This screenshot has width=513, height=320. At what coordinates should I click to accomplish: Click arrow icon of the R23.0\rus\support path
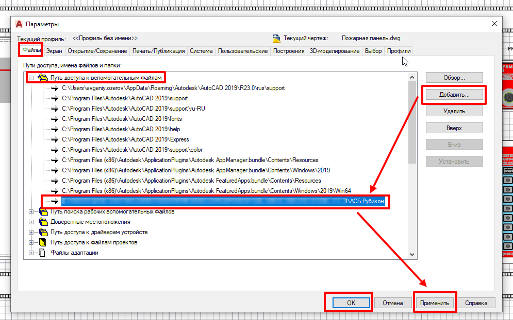[55, 88]
